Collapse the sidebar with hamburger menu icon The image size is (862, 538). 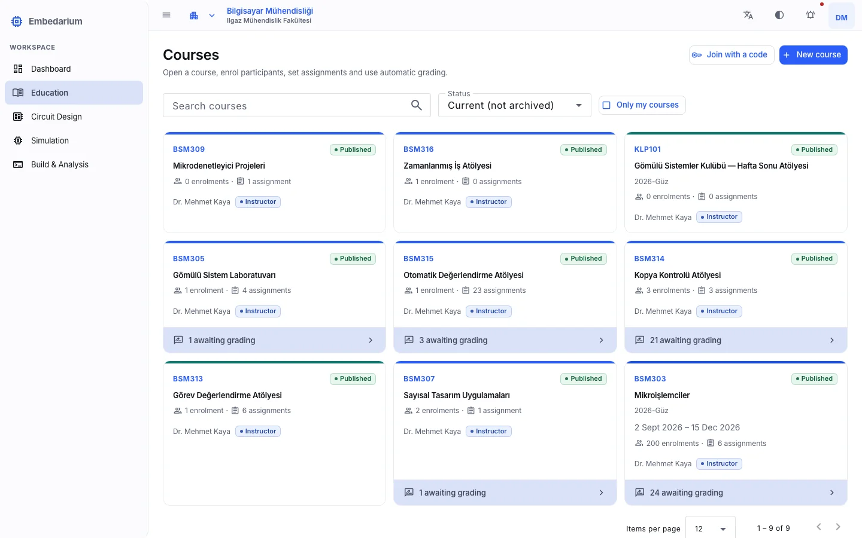coord(166,16)
